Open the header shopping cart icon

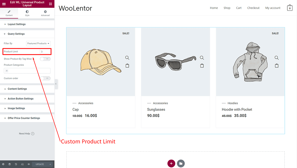click(290, 8)
